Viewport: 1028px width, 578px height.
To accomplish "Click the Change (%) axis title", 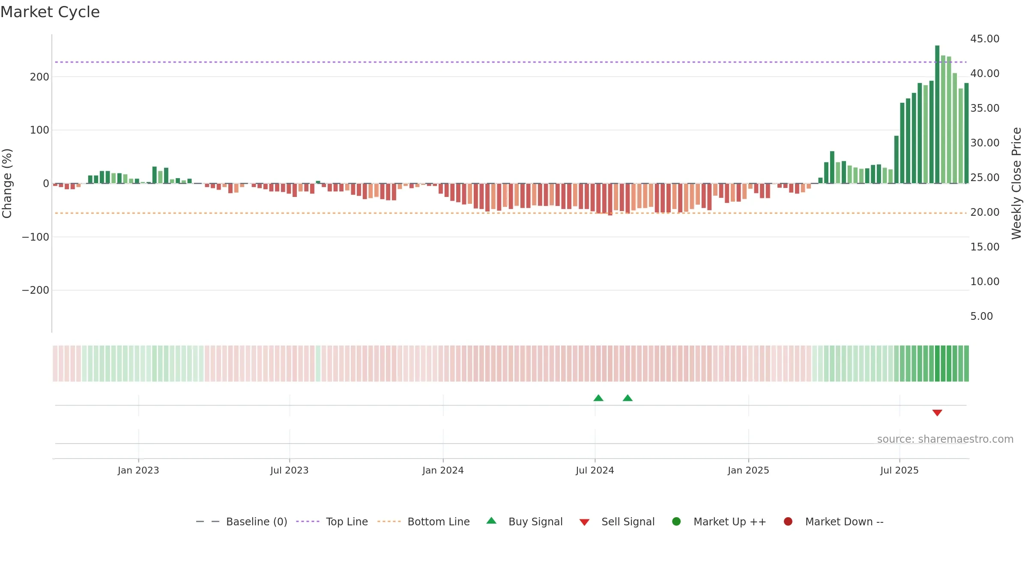I will (x=7, y=183).
